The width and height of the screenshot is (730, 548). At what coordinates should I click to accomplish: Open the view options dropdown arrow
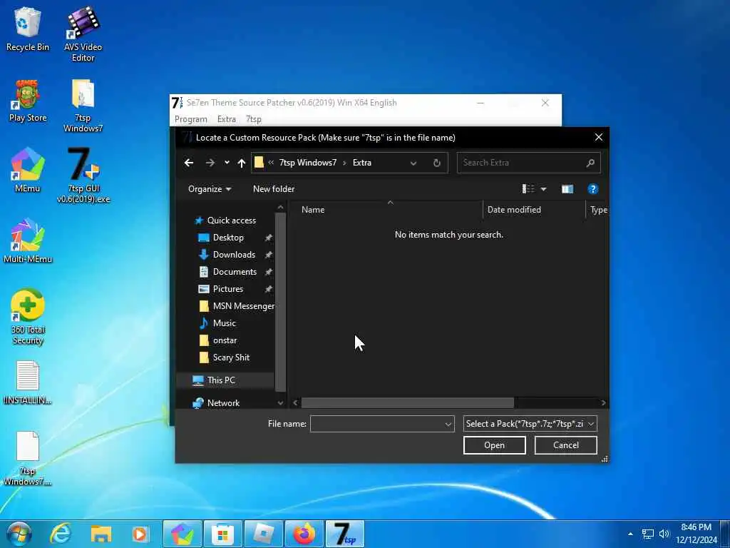click(x=543, y=188)
